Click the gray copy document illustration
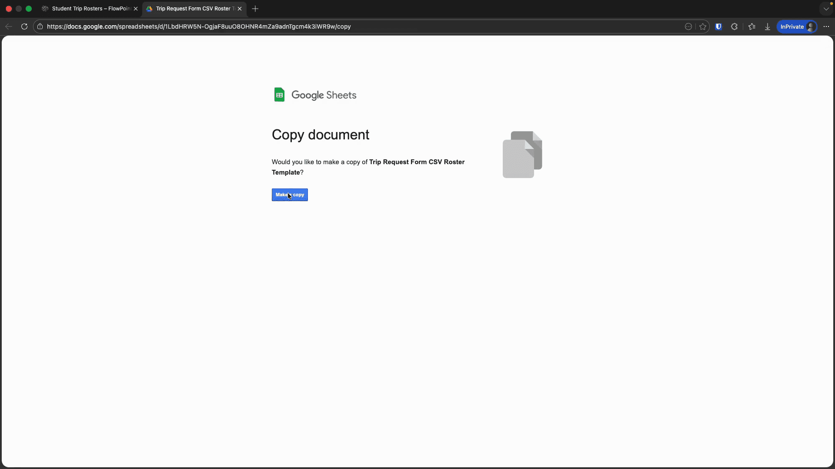Screen dimensions: 835x469 522,155
